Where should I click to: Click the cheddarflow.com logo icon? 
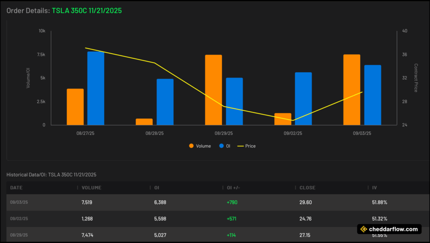click(x=364, y=229)
